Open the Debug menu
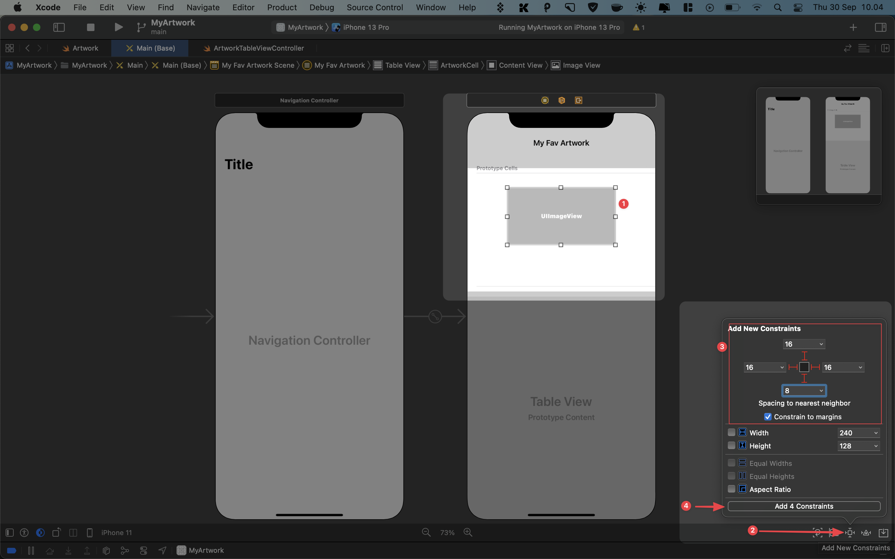895x559 pixels. (321, 7)
